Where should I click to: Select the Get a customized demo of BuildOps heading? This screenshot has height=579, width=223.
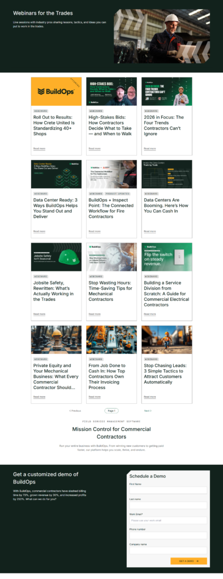(45, 478)
